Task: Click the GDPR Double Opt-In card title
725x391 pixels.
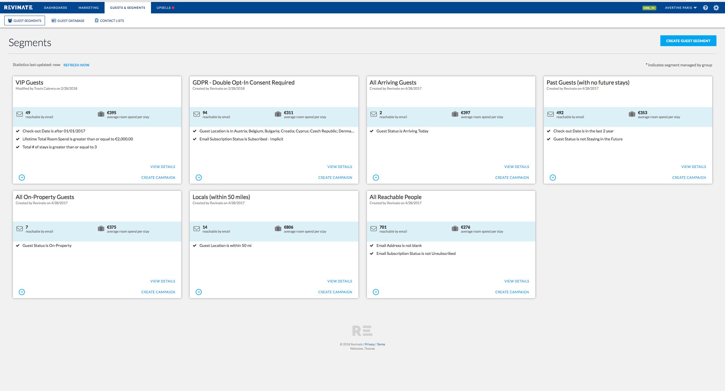Action: point(244,83)
